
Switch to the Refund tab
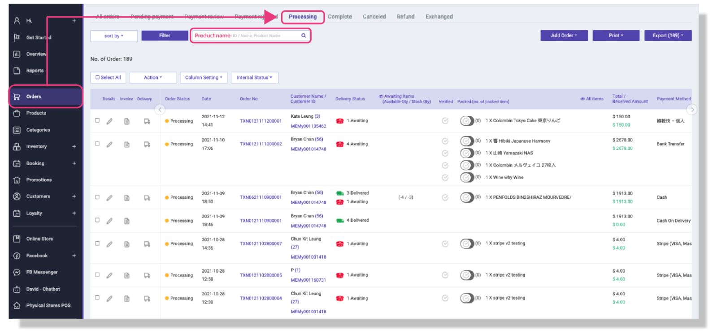point(406,17)
